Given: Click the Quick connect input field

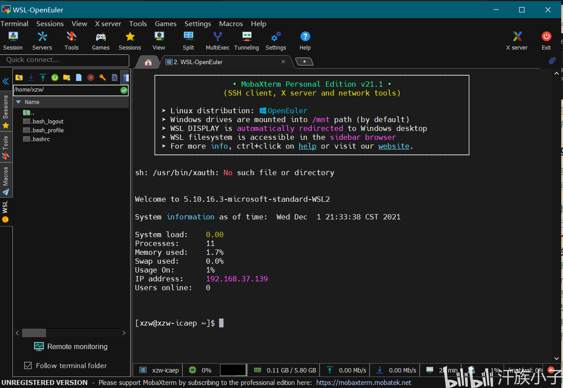Looking at the screenshot, I should pos(65,60).
